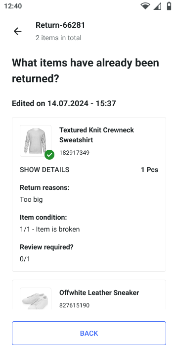The height and width of the screenshot is (357, 178).
Task: Select the Textured Knit Crewneck Sweatshirt title
Action: [x=97, y=135]
